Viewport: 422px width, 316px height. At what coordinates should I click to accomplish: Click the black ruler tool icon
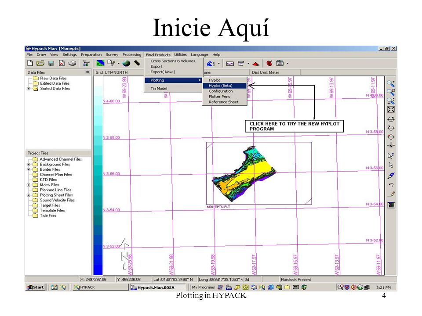point(137,63)
